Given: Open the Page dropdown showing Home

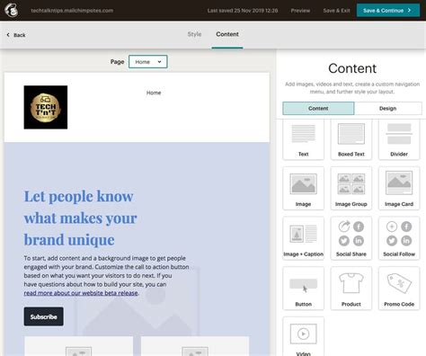Looking at the screenshot, I should 148,62.
